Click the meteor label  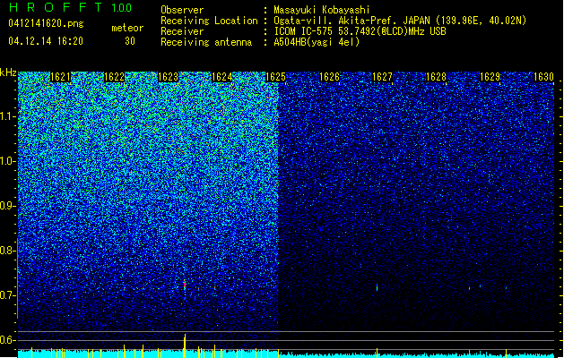[127, 28]
